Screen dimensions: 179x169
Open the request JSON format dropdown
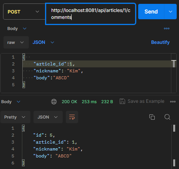point(43,42)
